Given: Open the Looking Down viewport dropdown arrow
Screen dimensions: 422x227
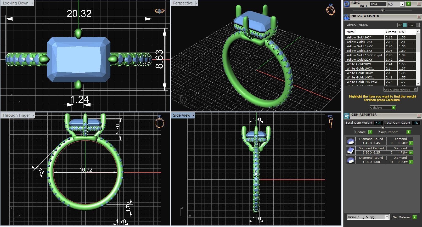Looking at the screenshot, I should click(x=32, y=3).
